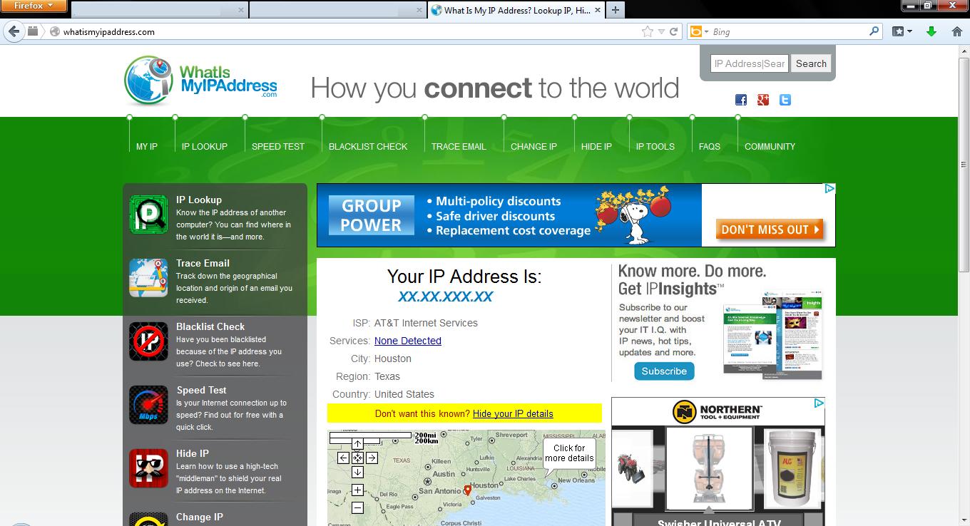Zoom out the map with minus
Image resolution: width=970 pixels, height=526 pixels.
357,507
